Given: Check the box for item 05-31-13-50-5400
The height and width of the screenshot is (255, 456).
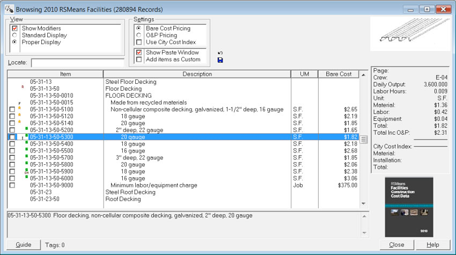Looking at the screenshot, I should coord(12,144).
